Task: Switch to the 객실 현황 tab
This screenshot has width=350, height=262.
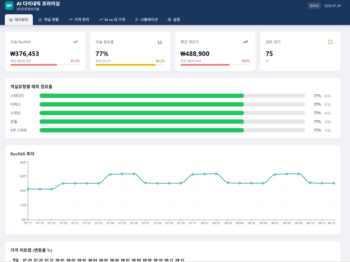Action: point(48,20)
